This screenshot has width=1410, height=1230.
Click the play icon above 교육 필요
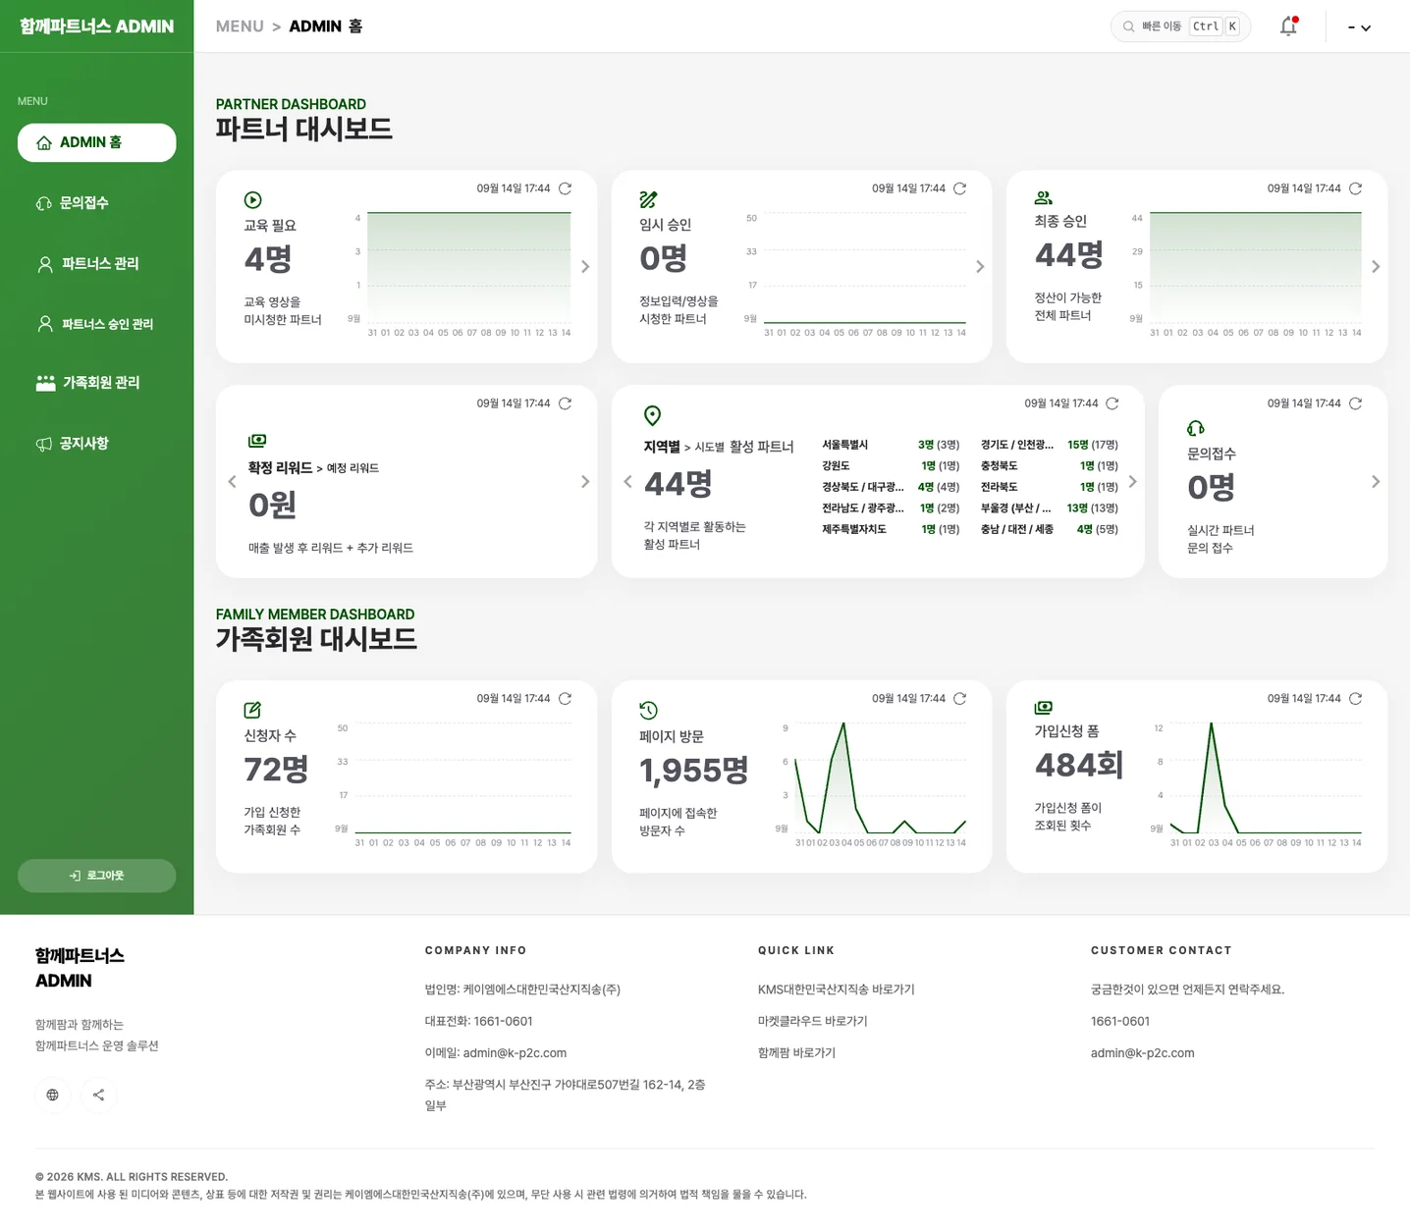252,199
